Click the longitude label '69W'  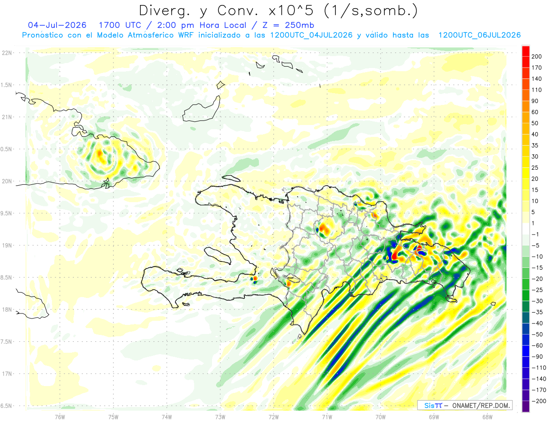click(434, 417)
